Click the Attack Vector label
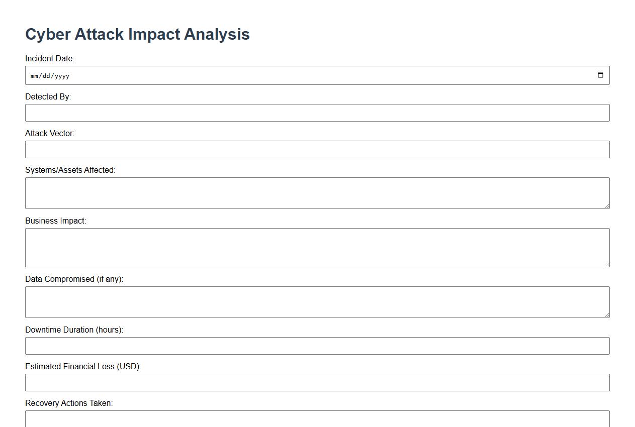Screen dimensions: 635x427 (x=50, y=134)
